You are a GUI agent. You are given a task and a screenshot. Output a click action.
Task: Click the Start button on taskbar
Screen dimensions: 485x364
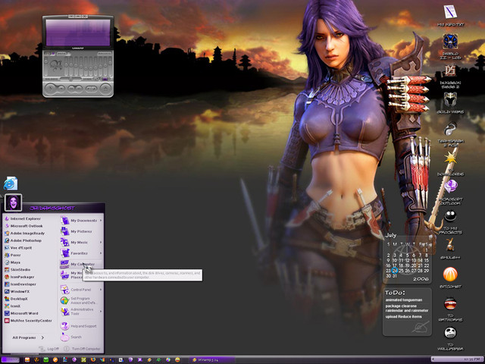coord(10,359)
